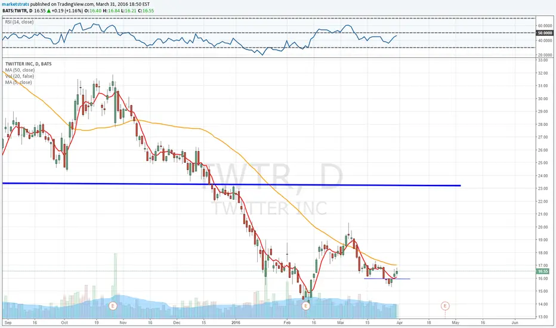Select the thick blue horizontal line at 23
556x328 pixels.
(x=231, y=184)
